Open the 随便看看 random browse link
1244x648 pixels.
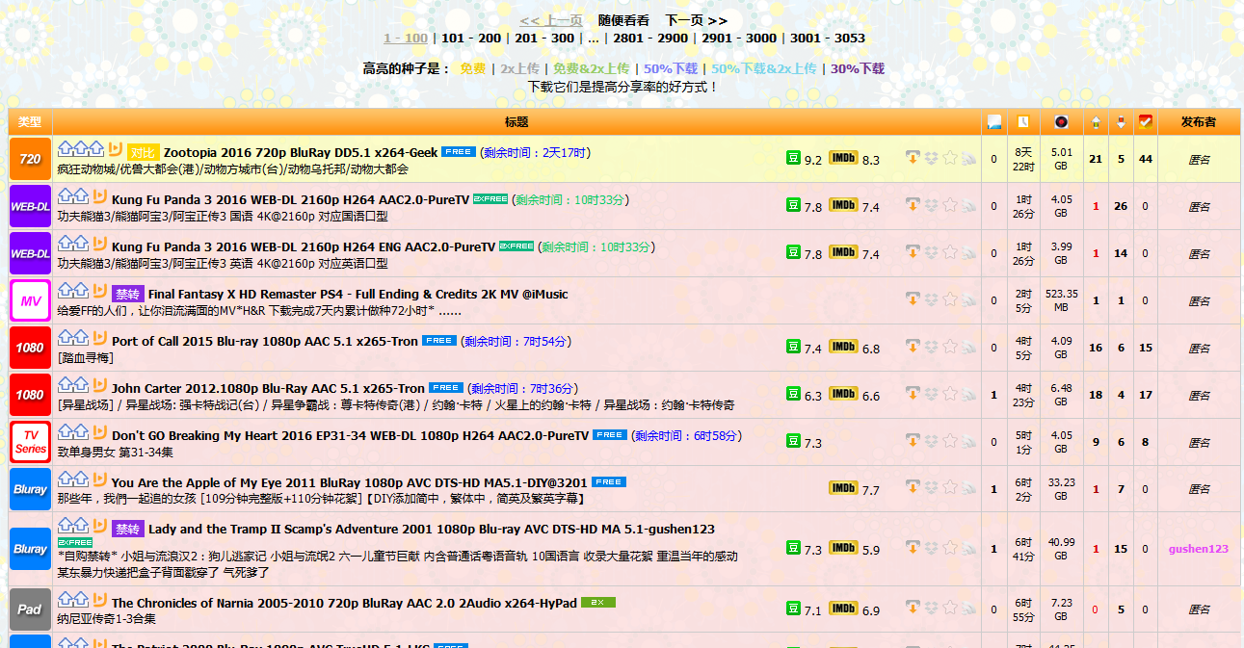pyautogui.click(x=623, y=20)
